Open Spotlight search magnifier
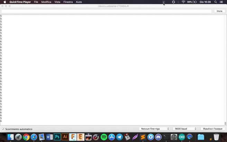The image size is (227, 142). coord(216,2)
